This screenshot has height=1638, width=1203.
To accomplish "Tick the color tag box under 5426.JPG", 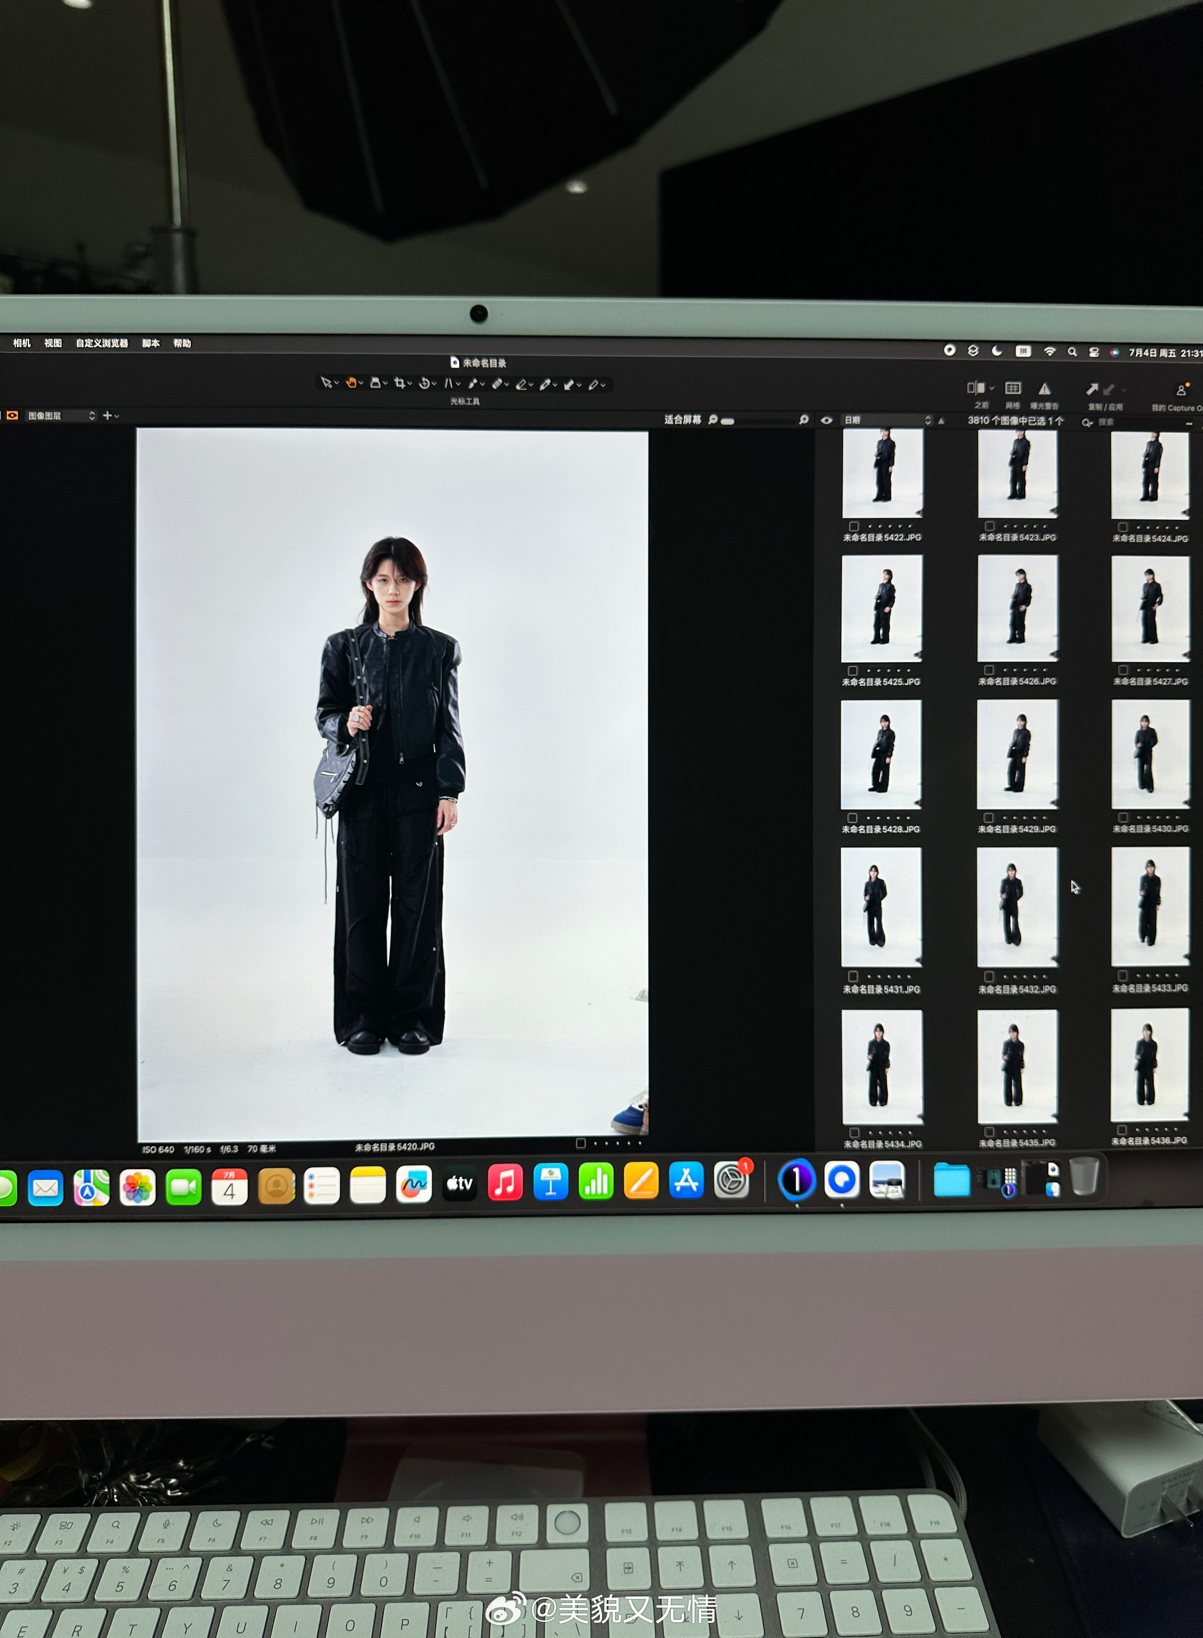I will click(988, 670).
